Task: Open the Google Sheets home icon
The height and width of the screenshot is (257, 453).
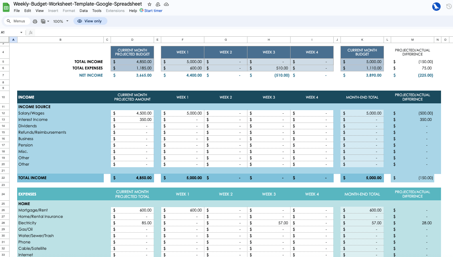Action: (x=6, y=7)
